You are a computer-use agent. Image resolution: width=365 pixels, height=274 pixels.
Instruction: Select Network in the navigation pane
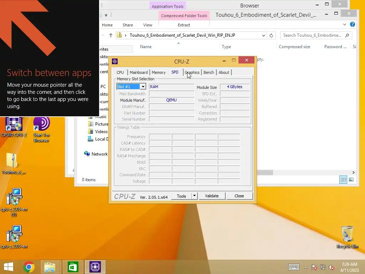pos(96,154)
